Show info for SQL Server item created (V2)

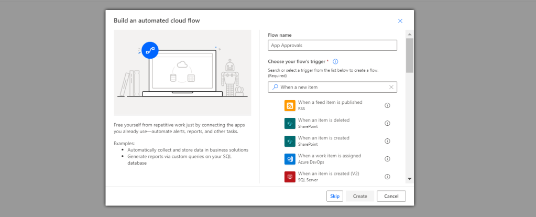click(x=388, y=177)
